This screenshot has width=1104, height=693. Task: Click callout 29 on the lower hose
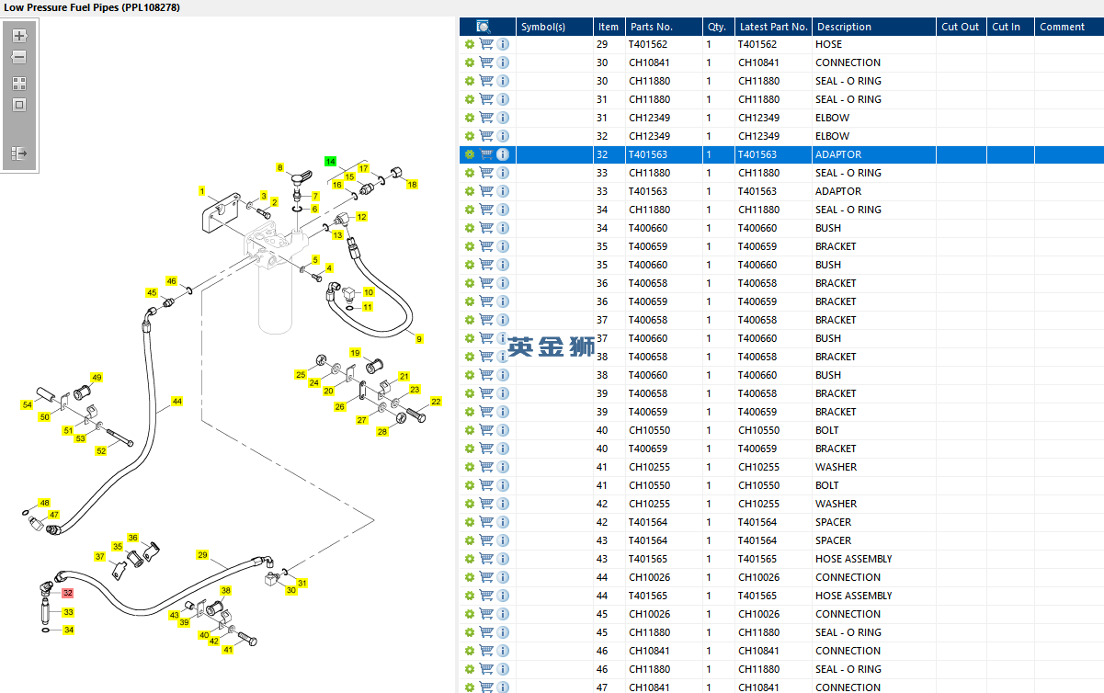click(x=203, y=555)
